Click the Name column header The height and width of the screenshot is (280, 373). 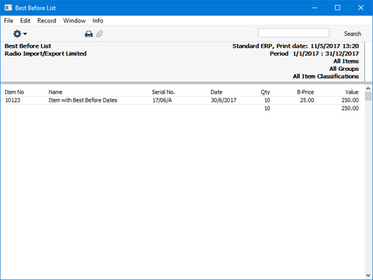(x=56, y=92)
